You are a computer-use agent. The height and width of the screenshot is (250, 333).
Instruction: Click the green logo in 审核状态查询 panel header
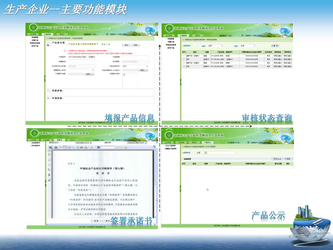point(169,28)
